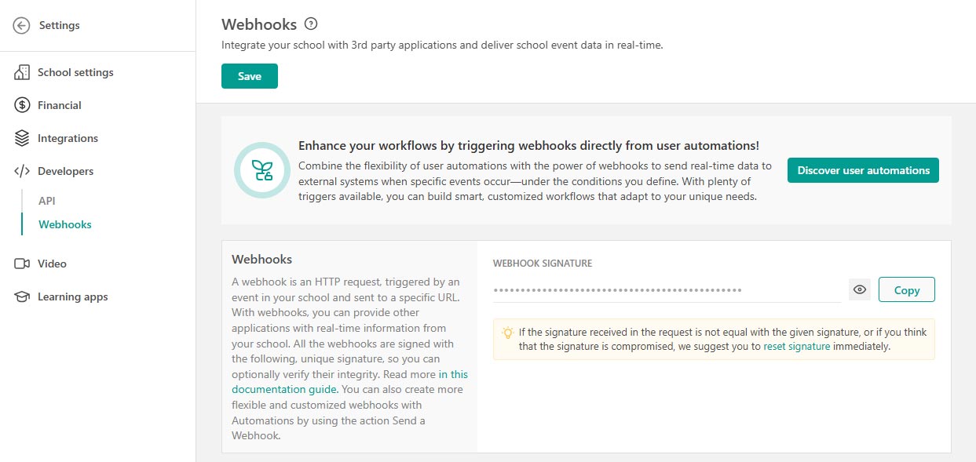
Task: Click the Learning apps graduation cap icon
Action: click(x=22, y=296)
